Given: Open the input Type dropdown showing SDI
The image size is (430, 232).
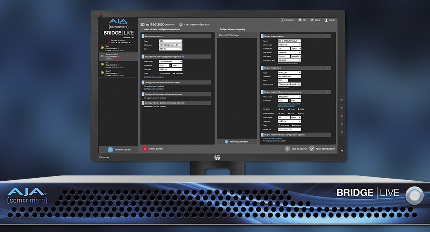Looking at the screenshot, I should tap(170, 41).
